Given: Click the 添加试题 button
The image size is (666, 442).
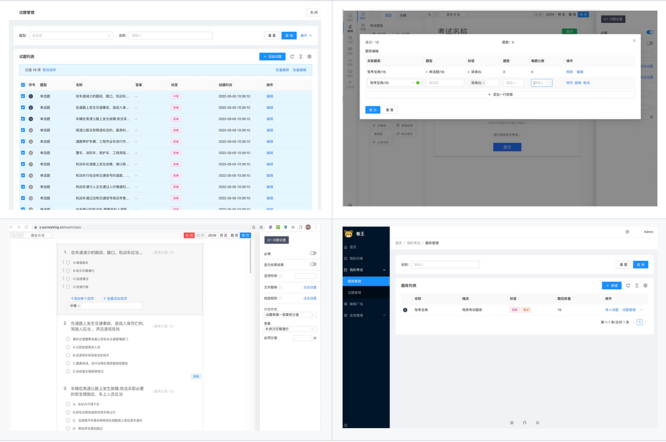Looking at the screenshot, I should (271, 57).
